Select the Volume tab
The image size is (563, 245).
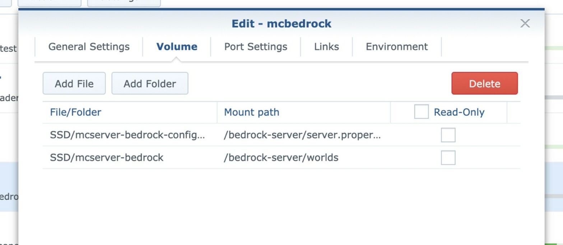[x=177, y=47]
